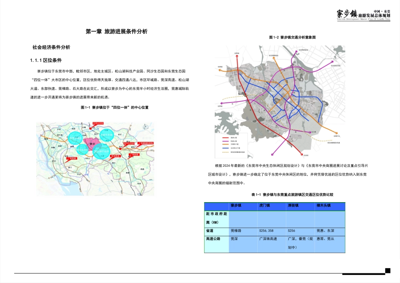Click the orange line sample in the traffic legend
This screenshot has width=400, height=283.
(226, 144)
